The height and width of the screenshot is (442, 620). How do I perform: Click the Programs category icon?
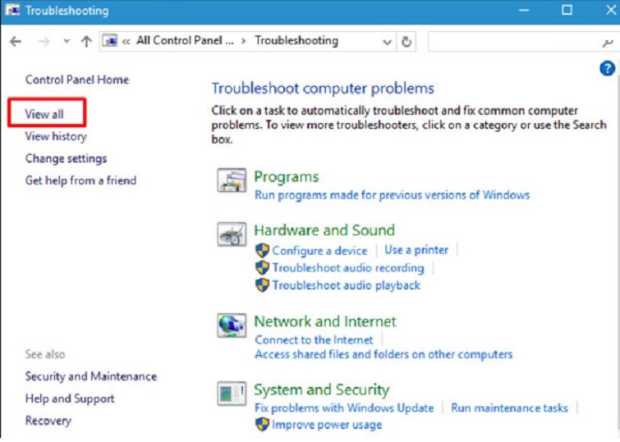(232, 180)
